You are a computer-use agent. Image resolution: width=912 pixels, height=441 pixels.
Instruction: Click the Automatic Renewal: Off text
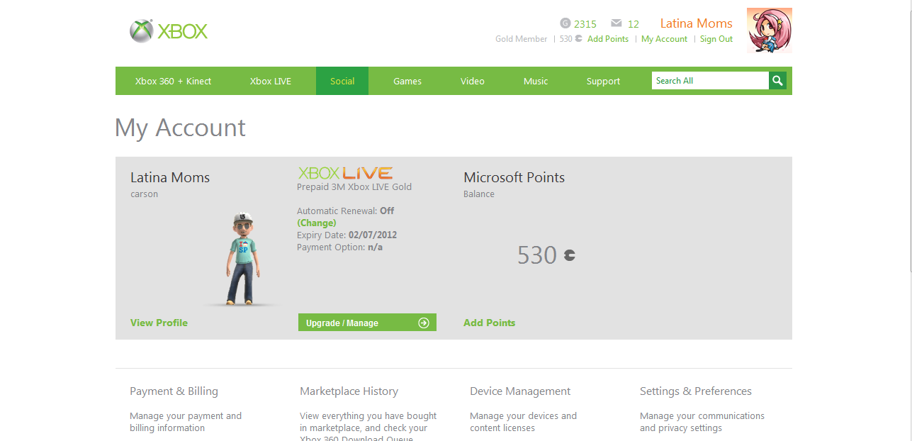click(346, 211)
